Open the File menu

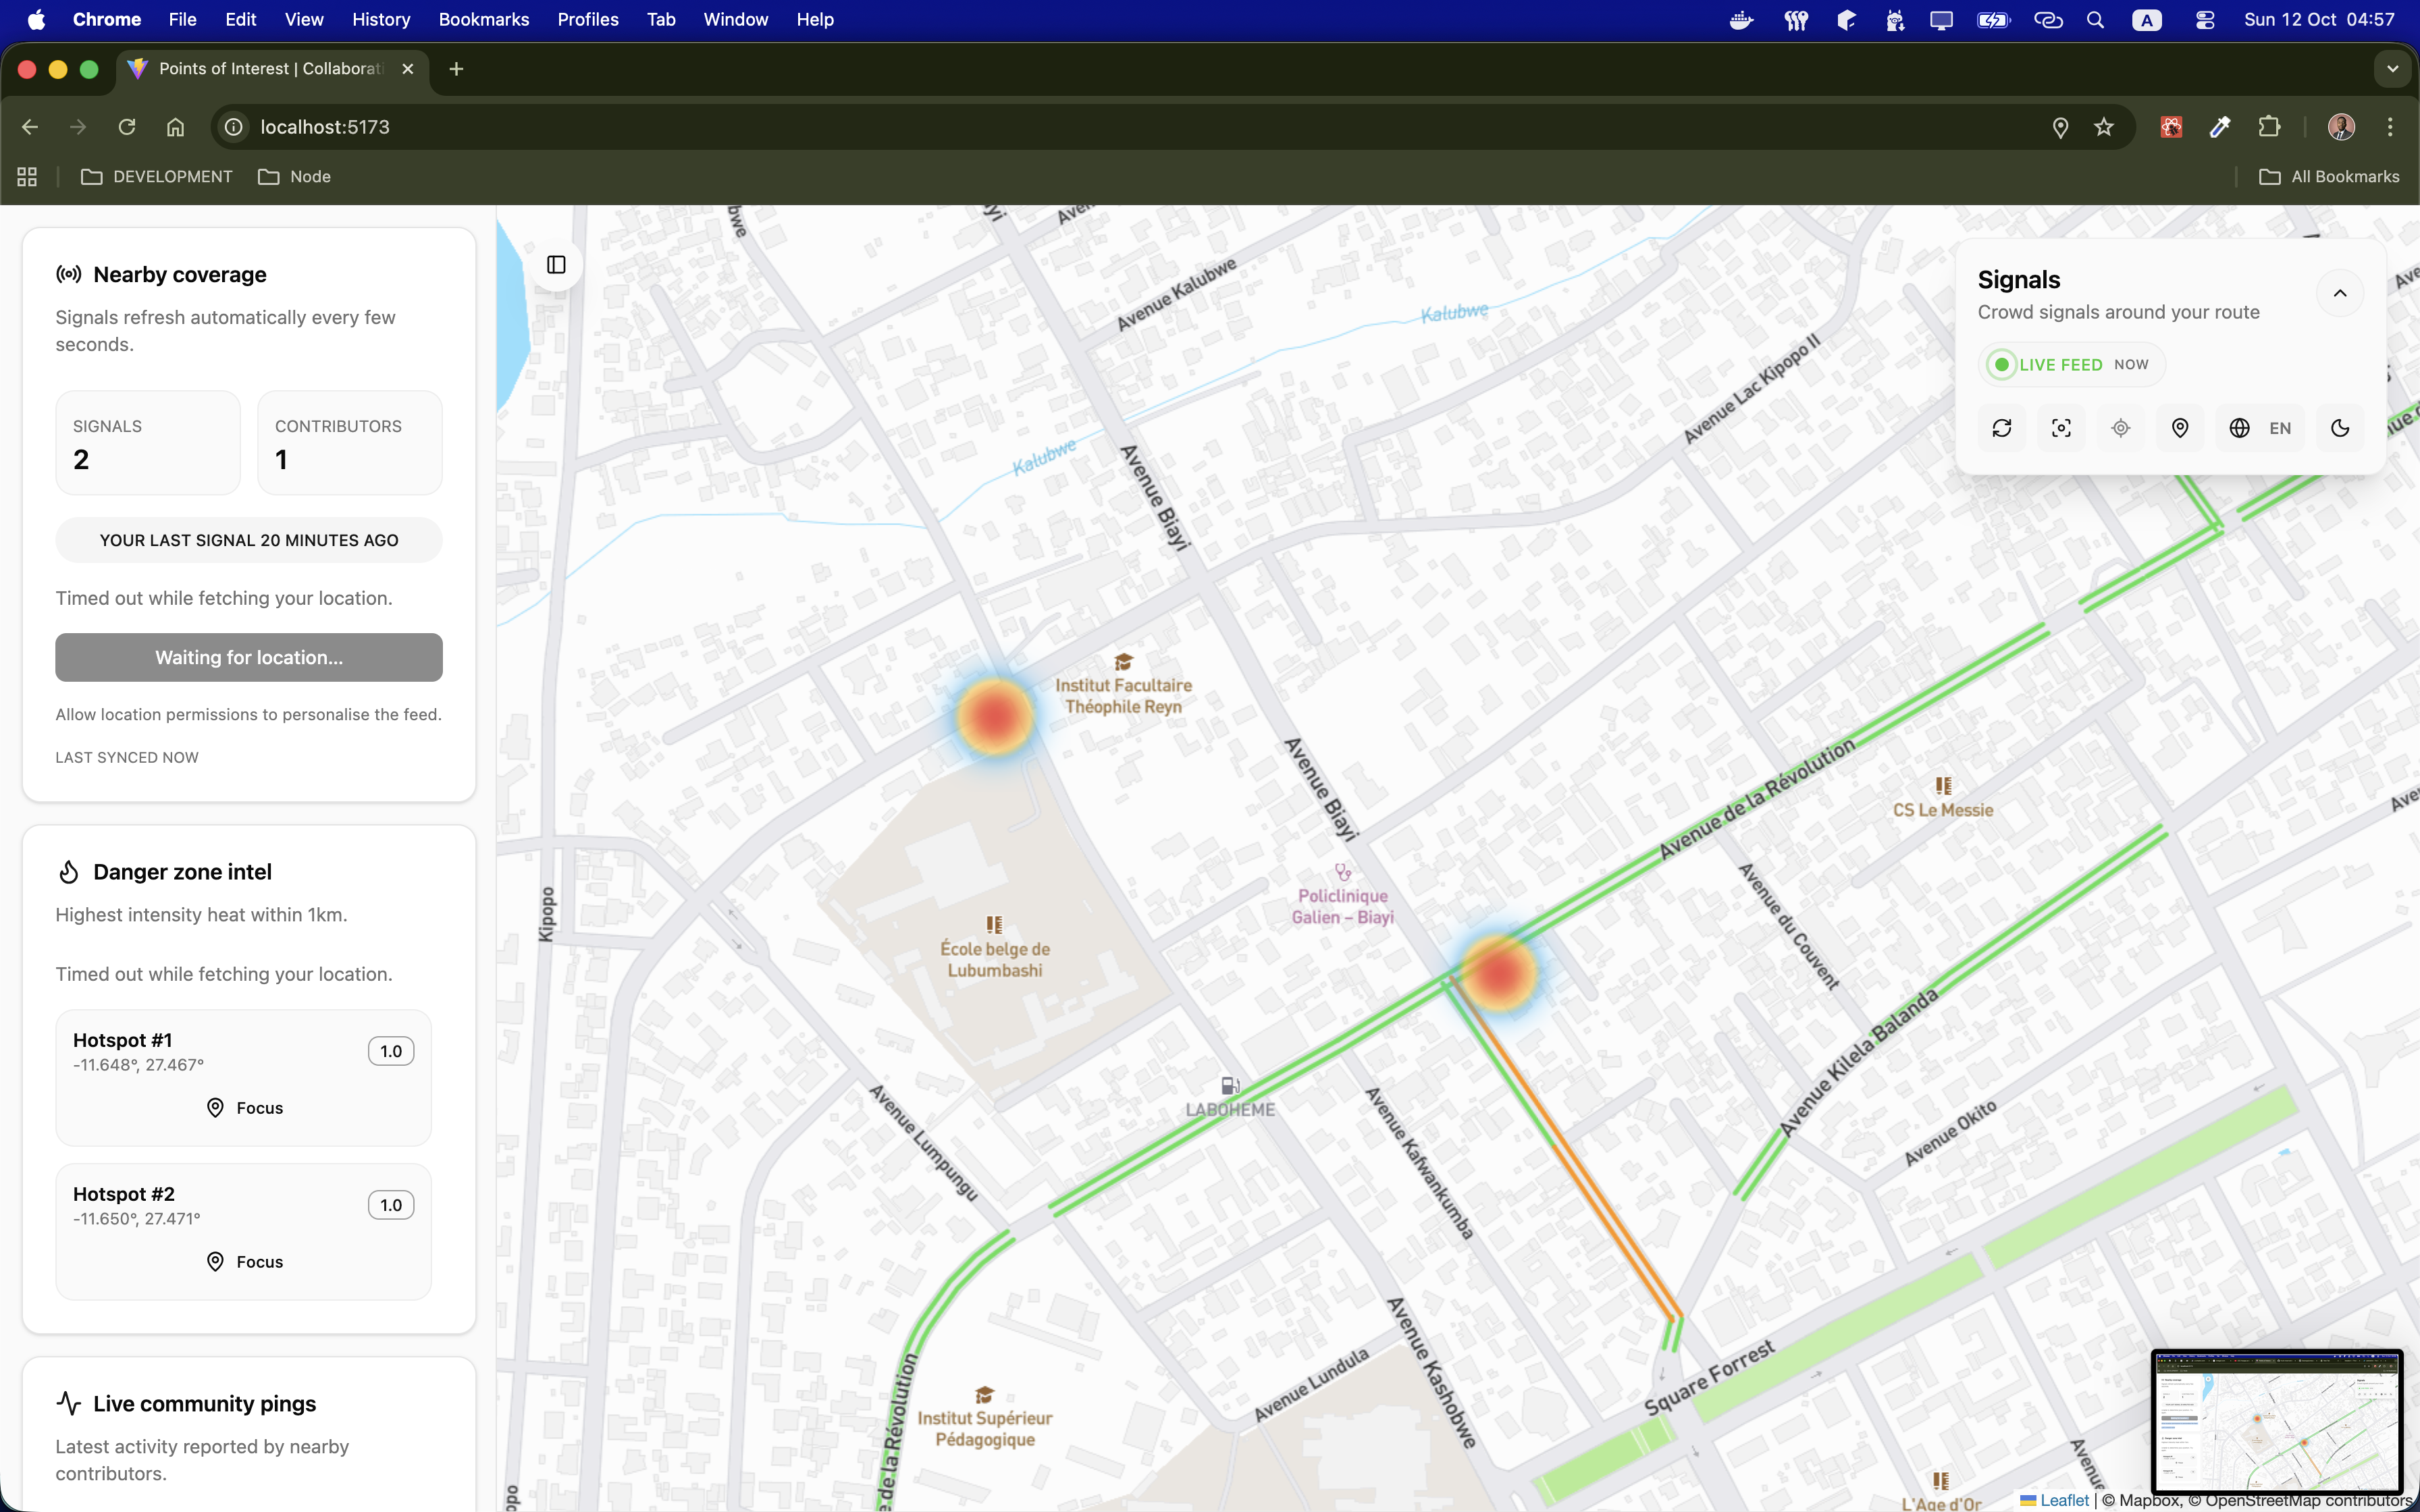[182, 19]
